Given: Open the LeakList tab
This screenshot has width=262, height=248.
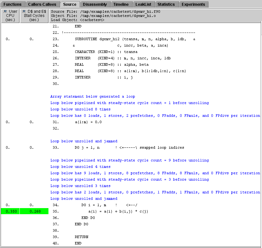Looking at the screenshot, I should tap(143, 4).
